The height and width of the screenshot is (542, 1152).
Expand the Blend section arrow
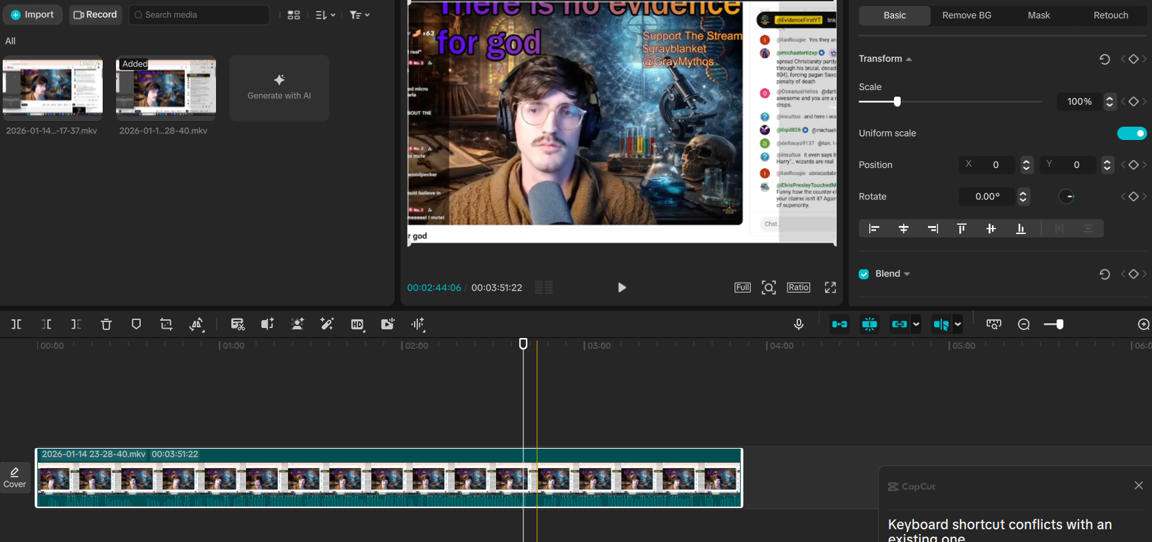coord(907,274)
